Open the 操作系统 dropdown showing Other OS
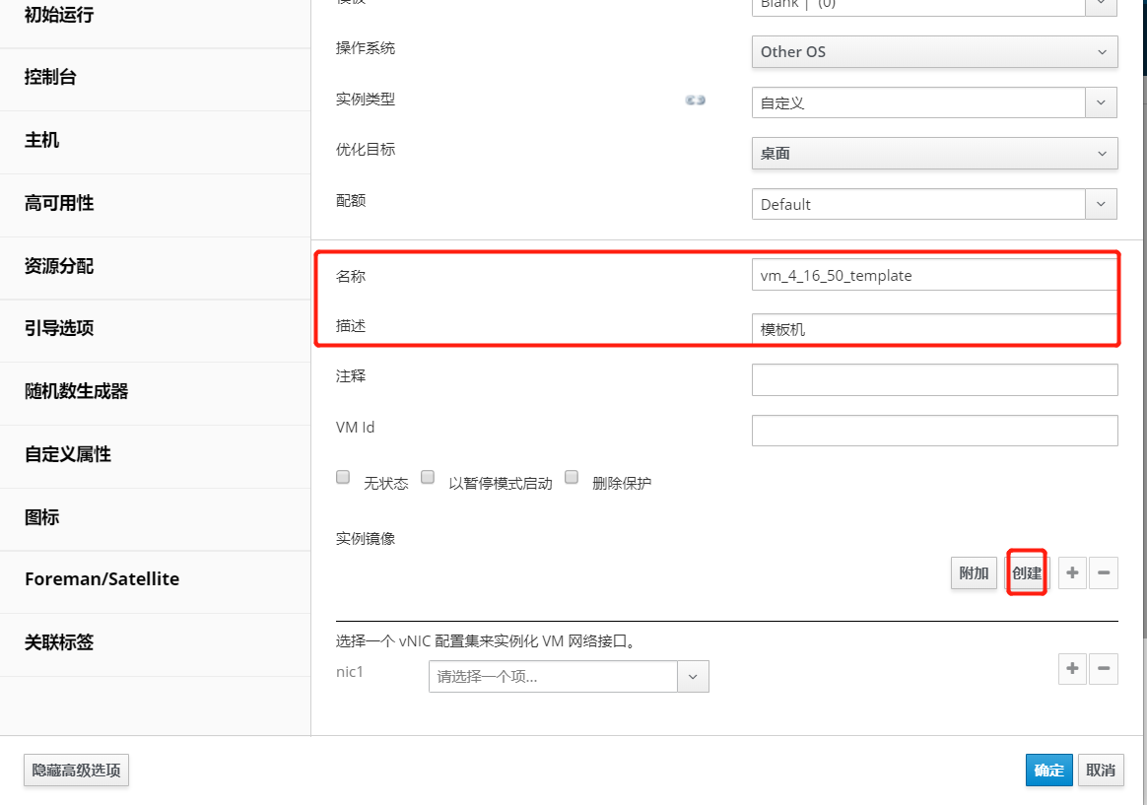Image resolution: width=1147 pixels, height=805 pixels. click(x=934, y=52)
